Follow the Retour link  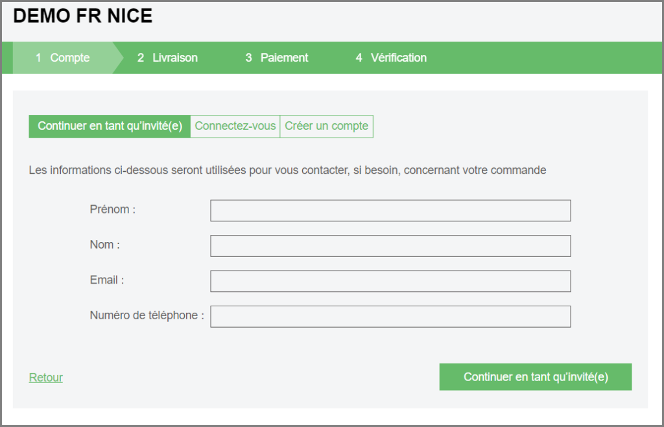coord(46,378)
